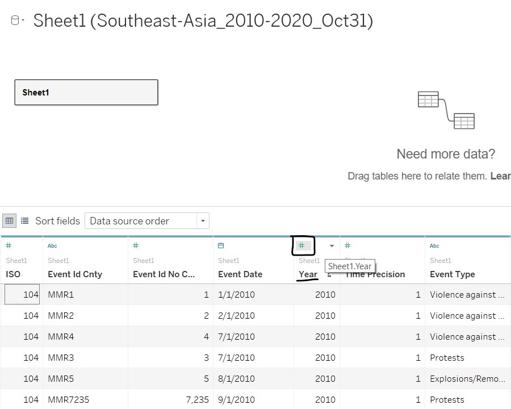
Task: Click the date type icon above Event Date
Action: (221, 246)
